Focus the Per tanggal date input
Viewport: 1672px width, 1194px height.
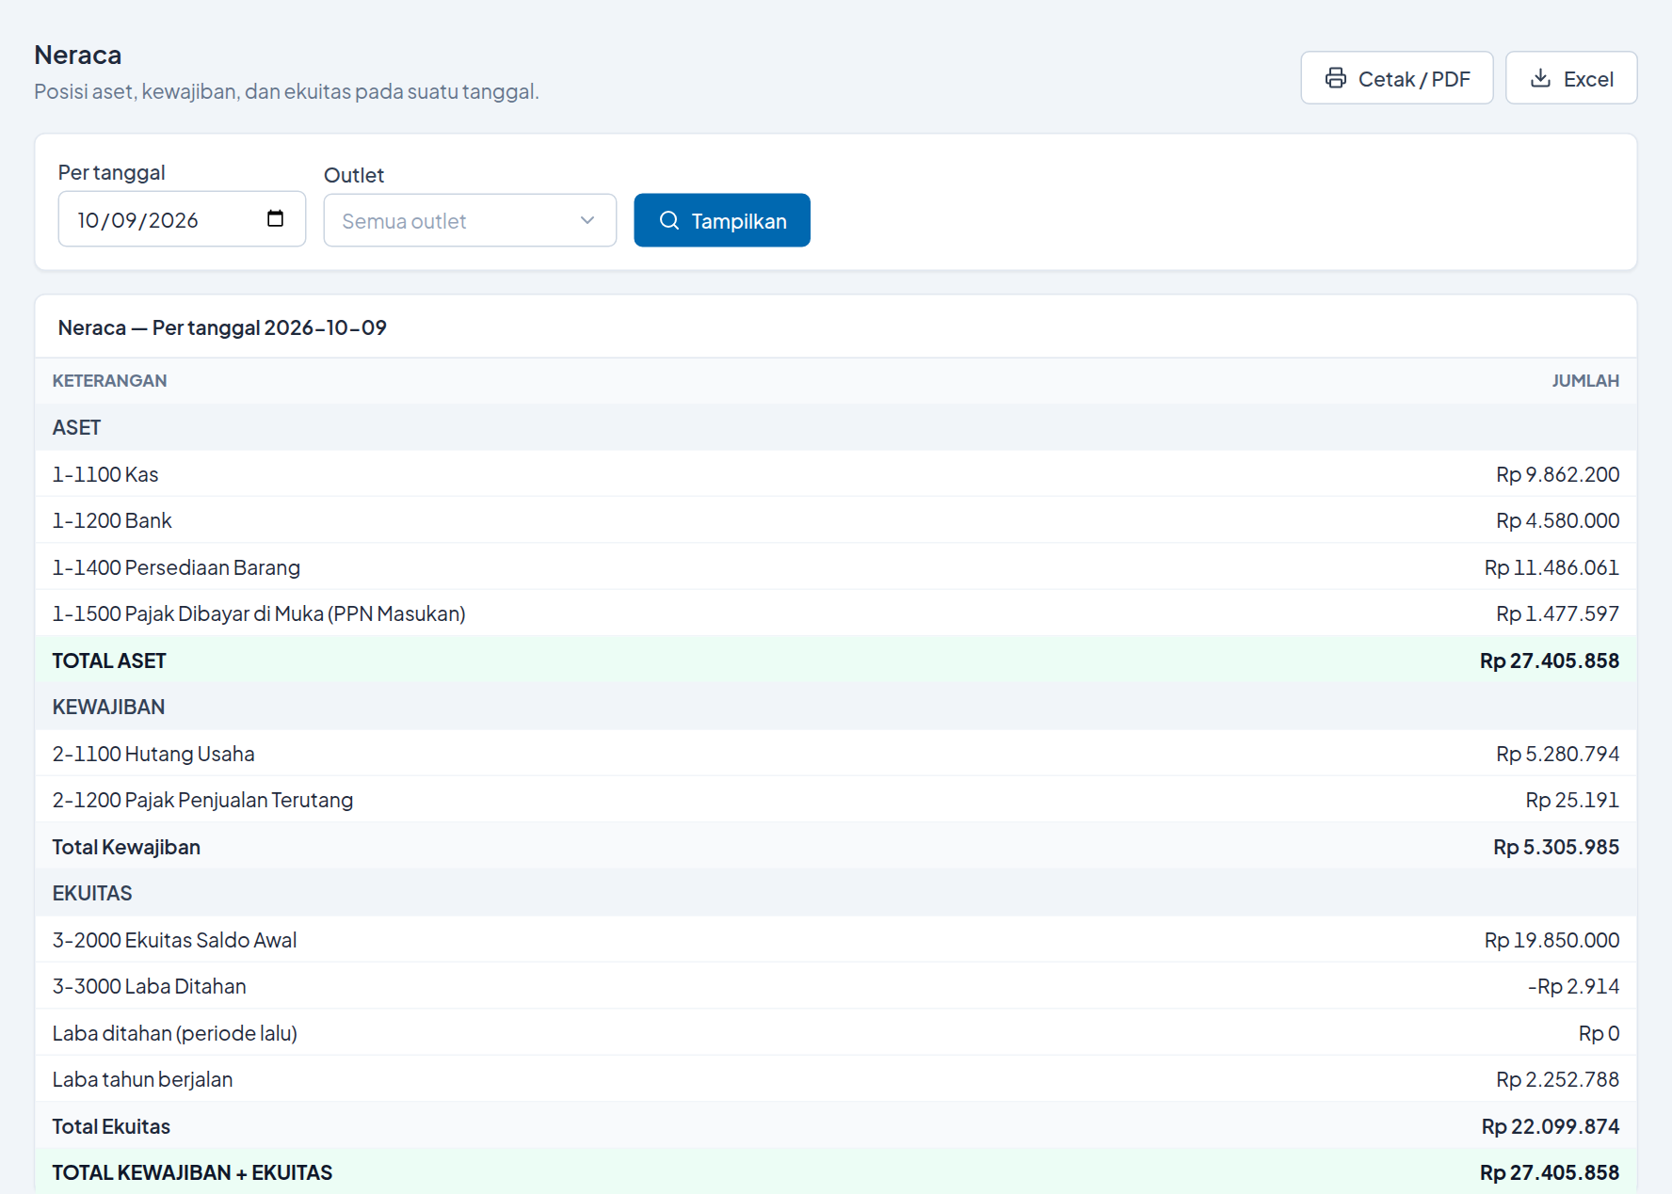(x=182, y=219)
